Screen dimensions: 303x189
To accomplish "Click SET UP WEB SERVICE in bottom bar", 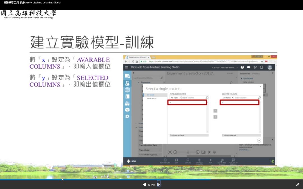I will coord(222,162).
